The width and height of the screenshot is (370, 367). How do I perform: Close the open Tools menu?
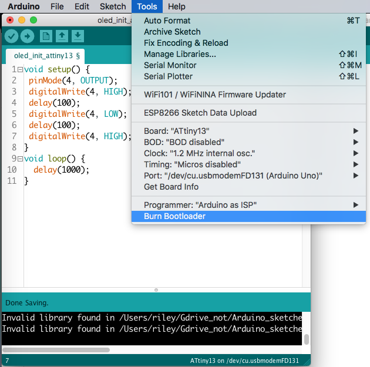[x=147, y=6]
